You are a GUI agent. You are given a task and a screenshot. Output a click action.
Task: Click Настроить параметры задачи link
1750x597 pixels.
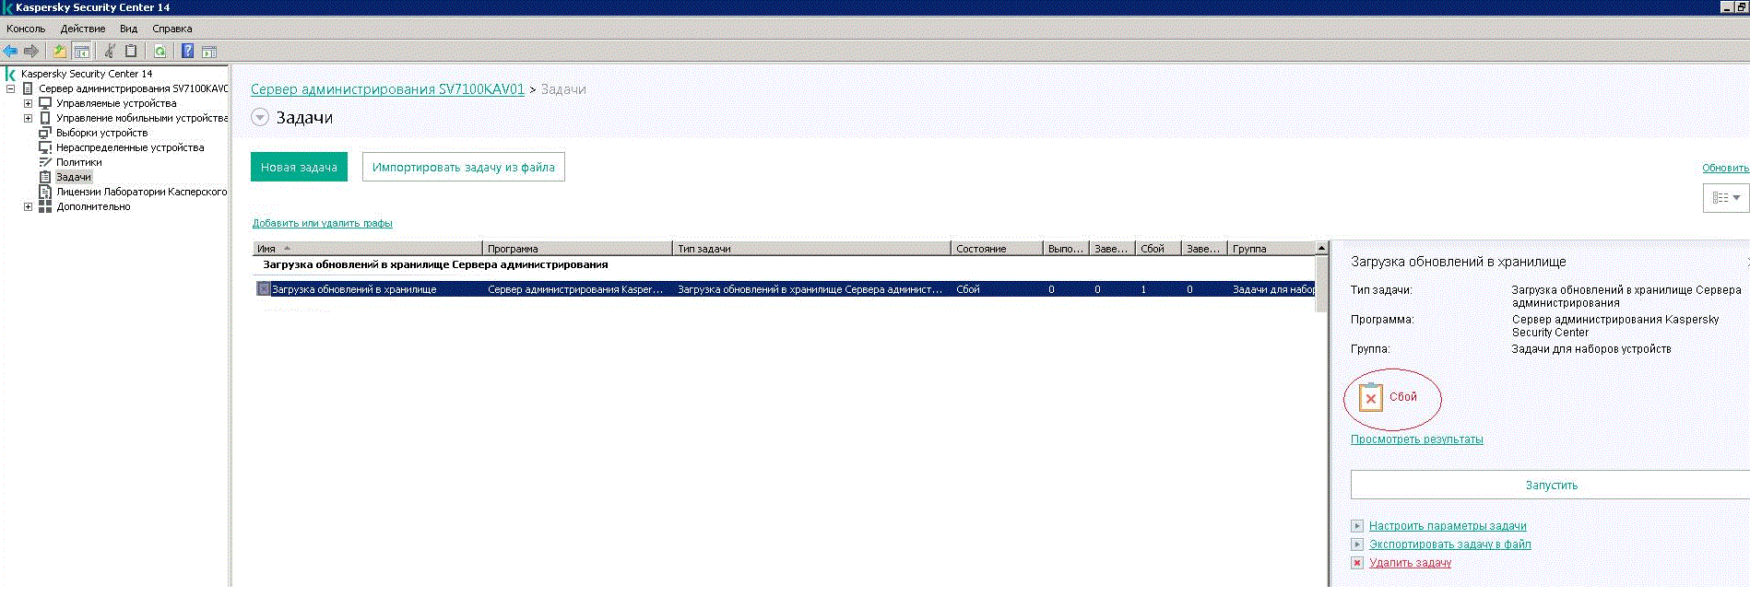coord(1448,526)
